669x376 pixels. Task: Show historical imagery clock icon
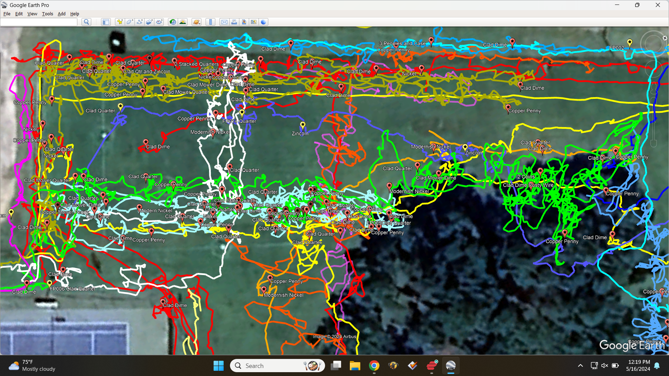pos(173,22)
